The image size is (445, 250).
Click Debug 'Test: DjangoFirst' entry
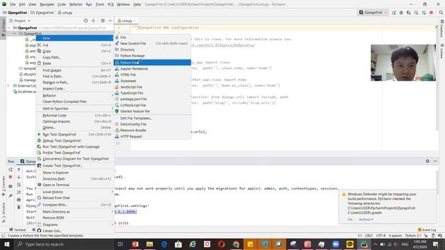(74, 140)
